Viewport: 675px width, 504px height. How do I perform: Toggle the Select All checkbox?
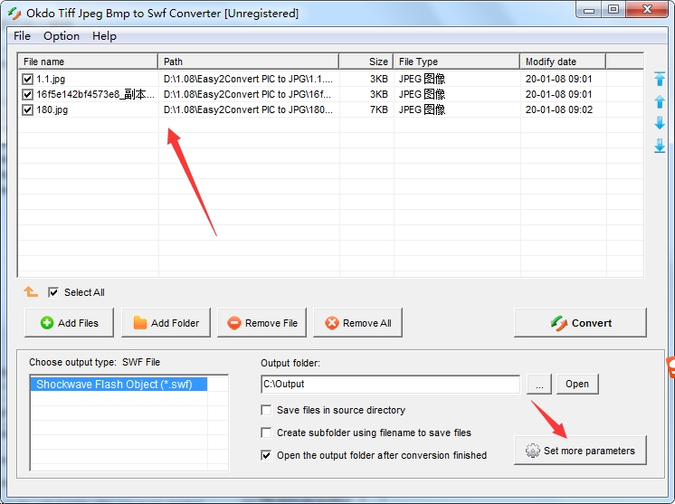53,292
